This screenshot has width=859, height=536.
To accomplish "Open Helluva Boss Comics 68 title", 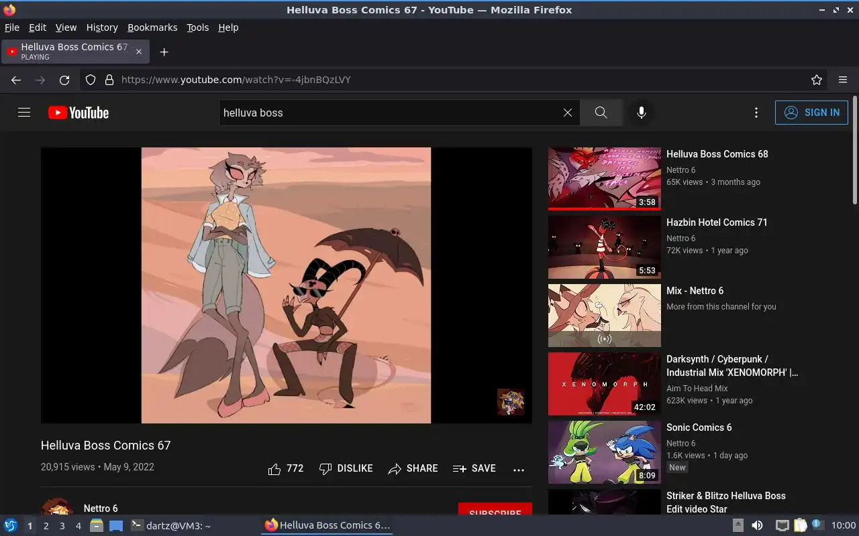I will pos(717,154).
